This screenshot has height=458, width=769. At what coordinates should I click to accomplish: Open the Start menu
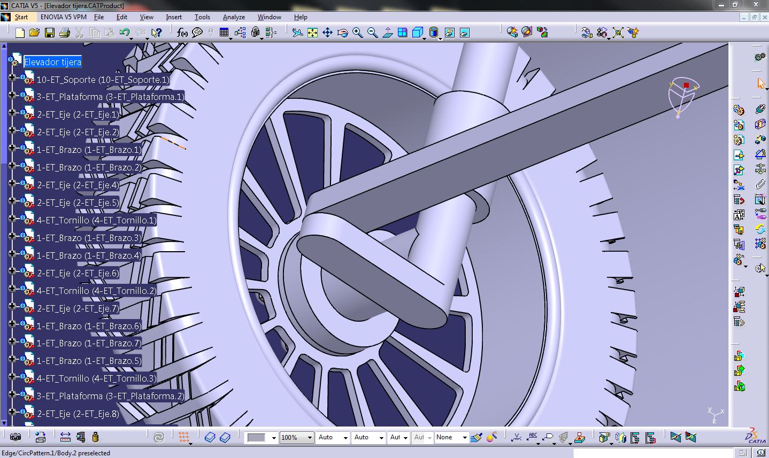point(21,17)
